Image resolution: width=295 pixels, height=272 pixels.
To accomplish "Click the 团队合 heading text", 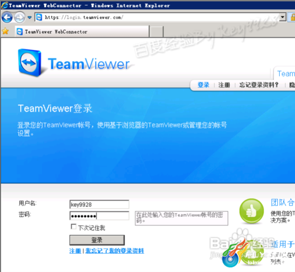I will (x=283, y=203).
